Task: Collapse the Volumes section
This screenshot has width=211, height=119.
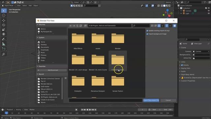Action: [x=37, y=24]
